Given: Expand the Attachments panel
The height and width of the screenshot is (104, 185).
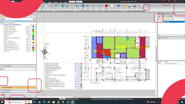Looking at the screenshot, I should 18,92.
